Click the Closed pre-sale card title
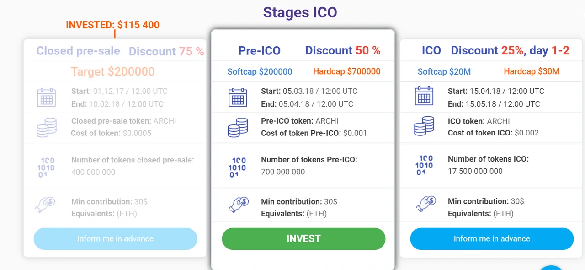585x270 pixels. coord(78,51)
